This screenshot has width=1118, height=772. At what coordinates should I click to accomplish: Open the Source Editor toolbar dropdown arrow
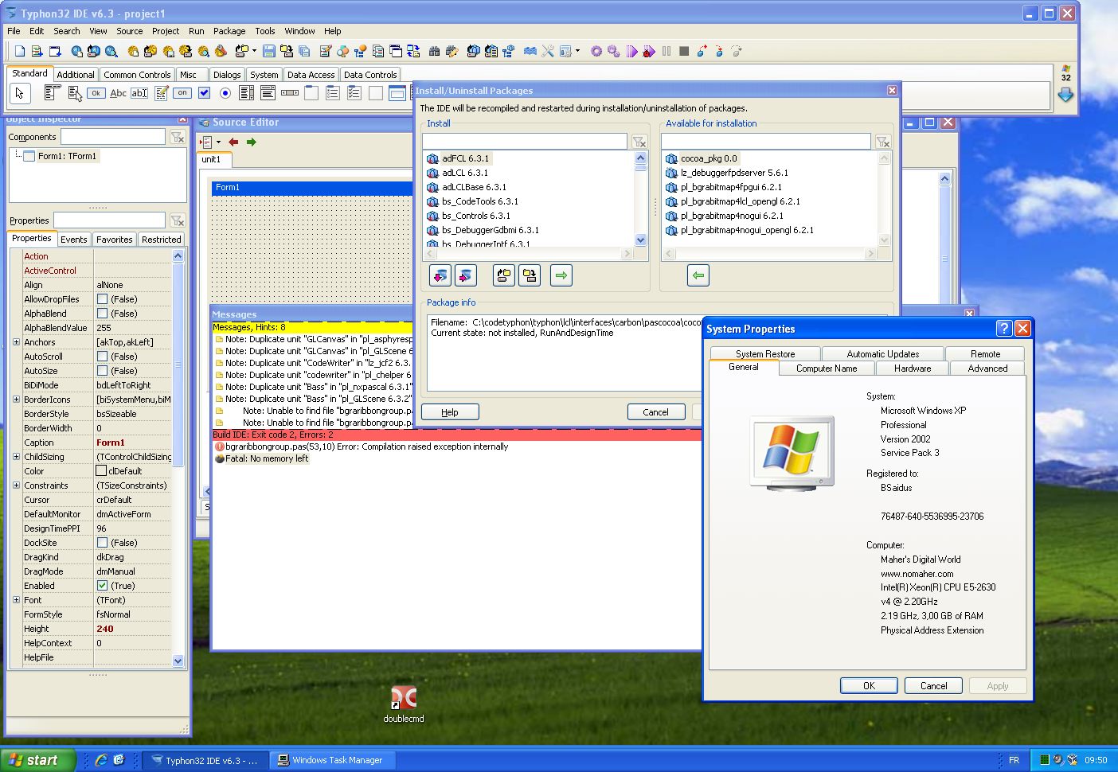click(x=218, y=142)
